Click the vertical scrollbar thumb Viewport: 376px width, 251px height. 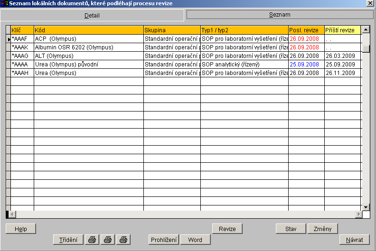(366, 48)
